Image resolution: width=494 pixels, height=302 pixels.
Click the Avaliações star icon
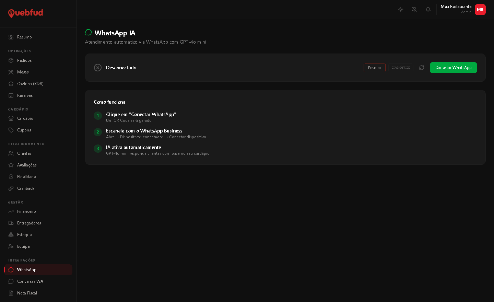click(x=11, y=165)
